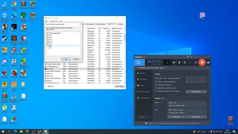Screen dimensions: 238x134
Task: Select the screen recording mode monitor icon
Action: pyautogui.click(x=138, y=63)
